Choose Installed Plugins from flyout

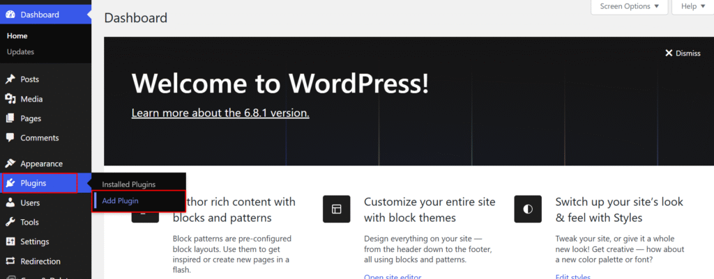129,185
